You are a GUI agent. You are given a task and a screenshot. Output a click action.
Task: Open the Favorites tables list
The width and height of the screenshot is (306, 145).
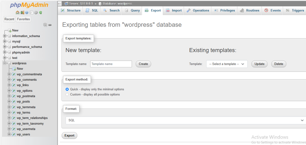23,19
